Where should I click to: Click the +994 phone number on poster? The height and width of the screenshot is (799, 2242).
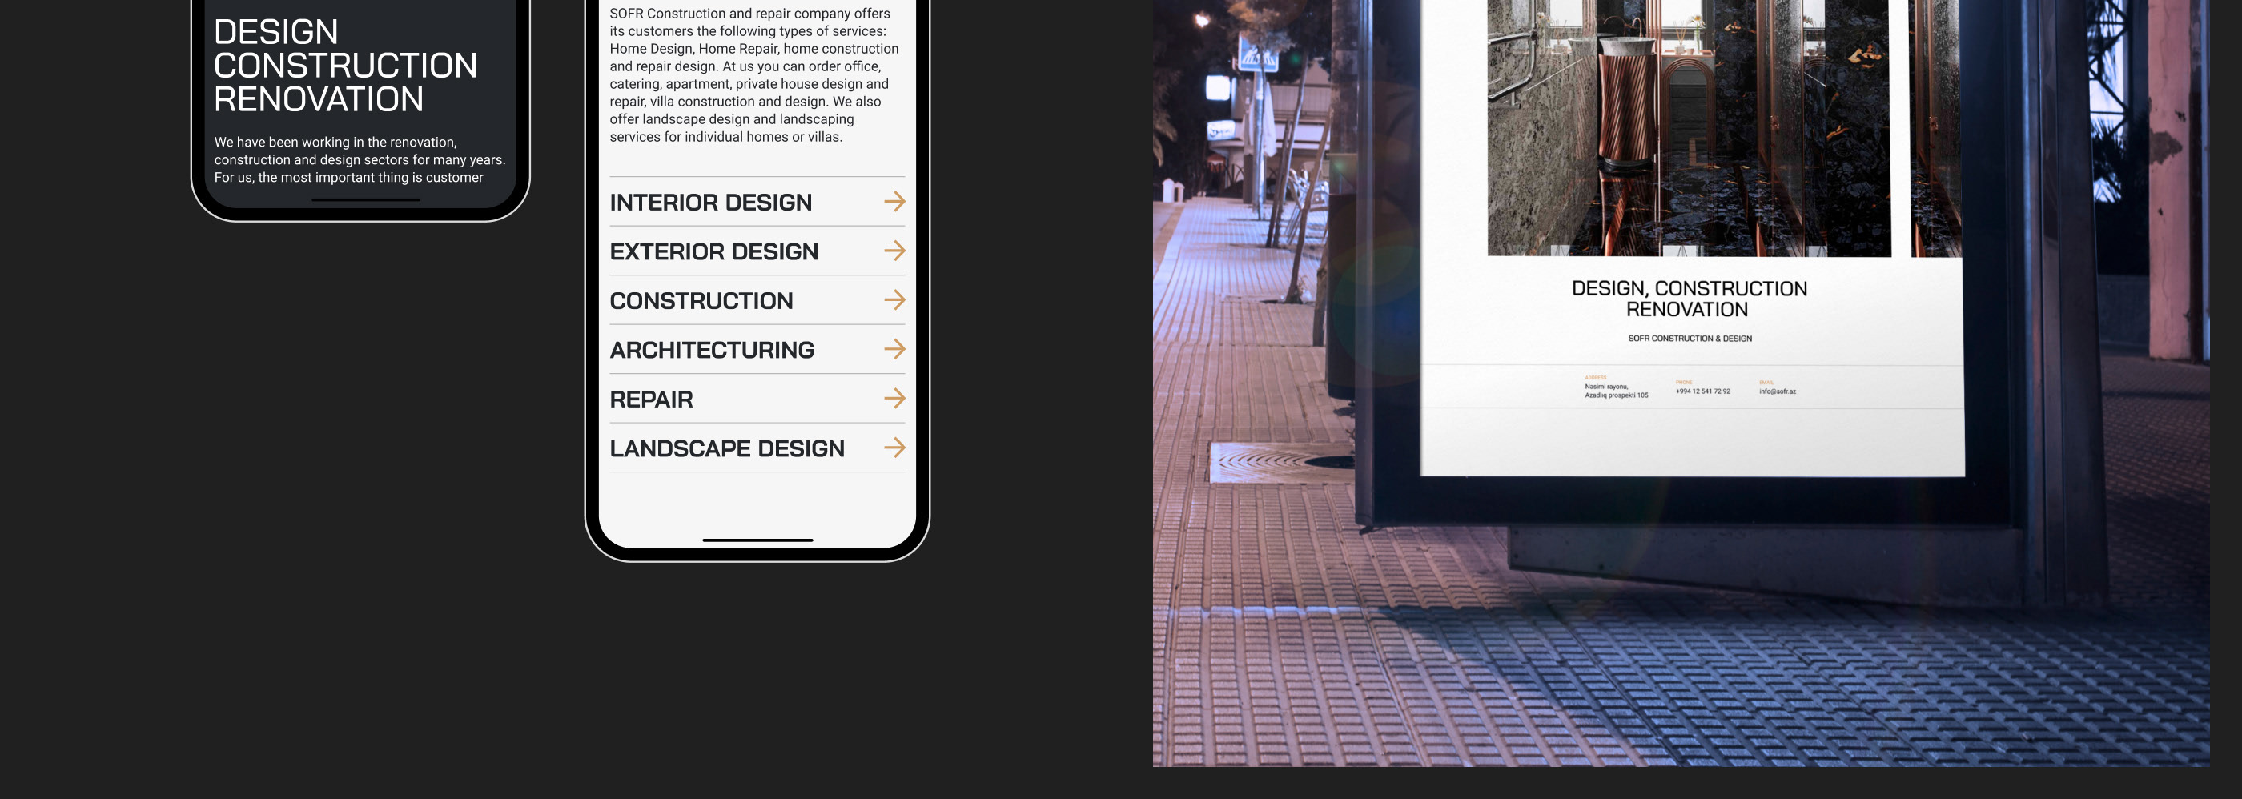1702,391
